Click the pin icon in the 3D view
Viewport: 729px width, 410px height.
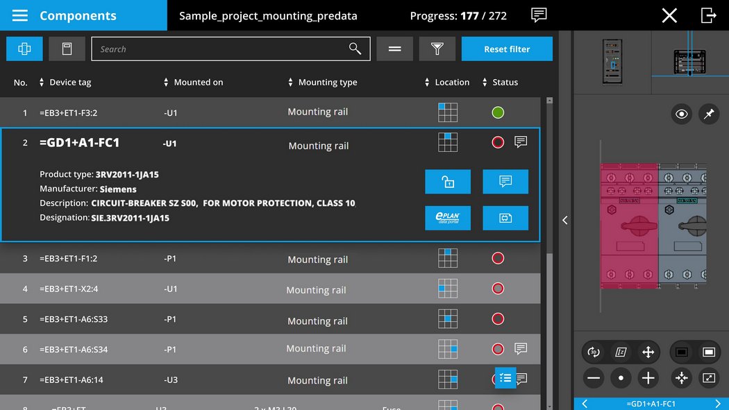709,114
